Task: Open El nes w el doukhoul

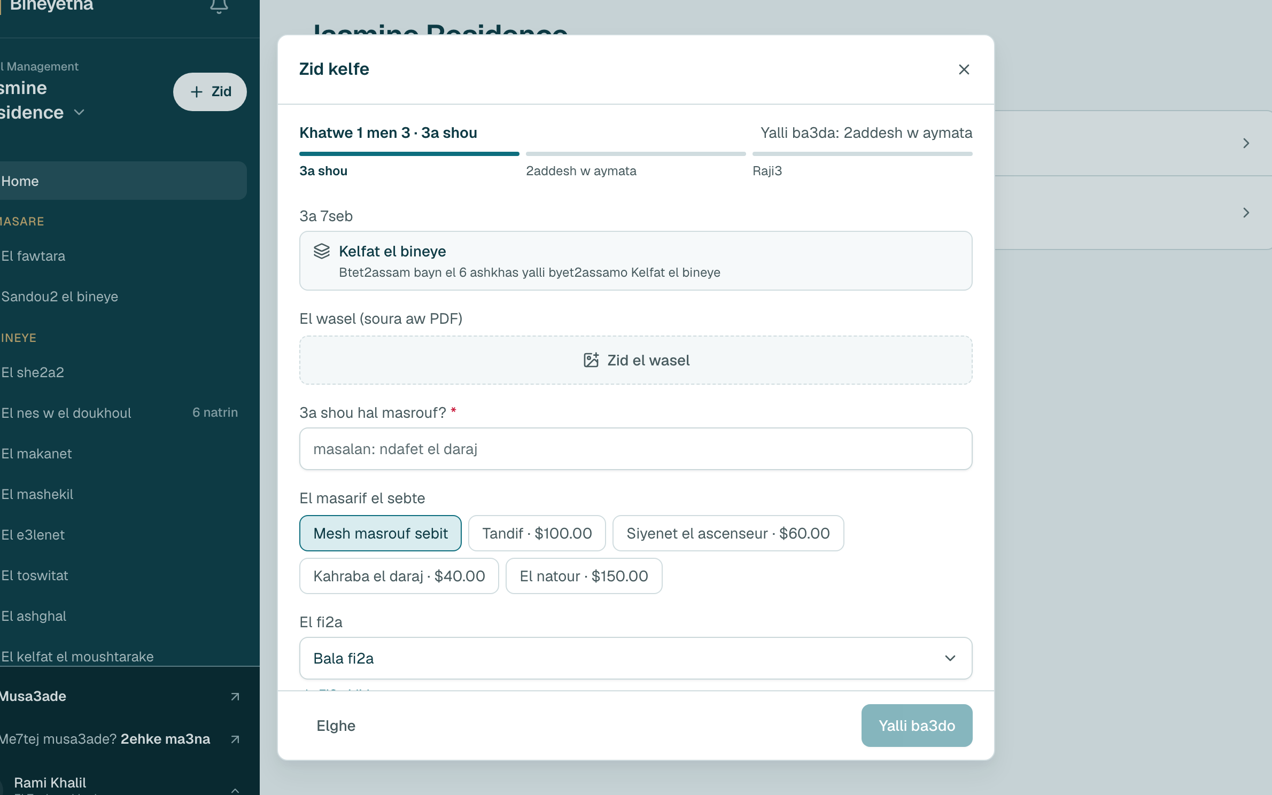Action: click(x=123, y=413)
